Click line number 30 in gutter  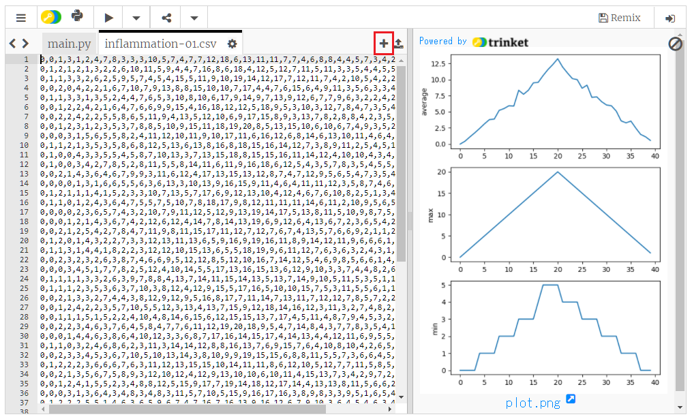[x=25, y=336]
